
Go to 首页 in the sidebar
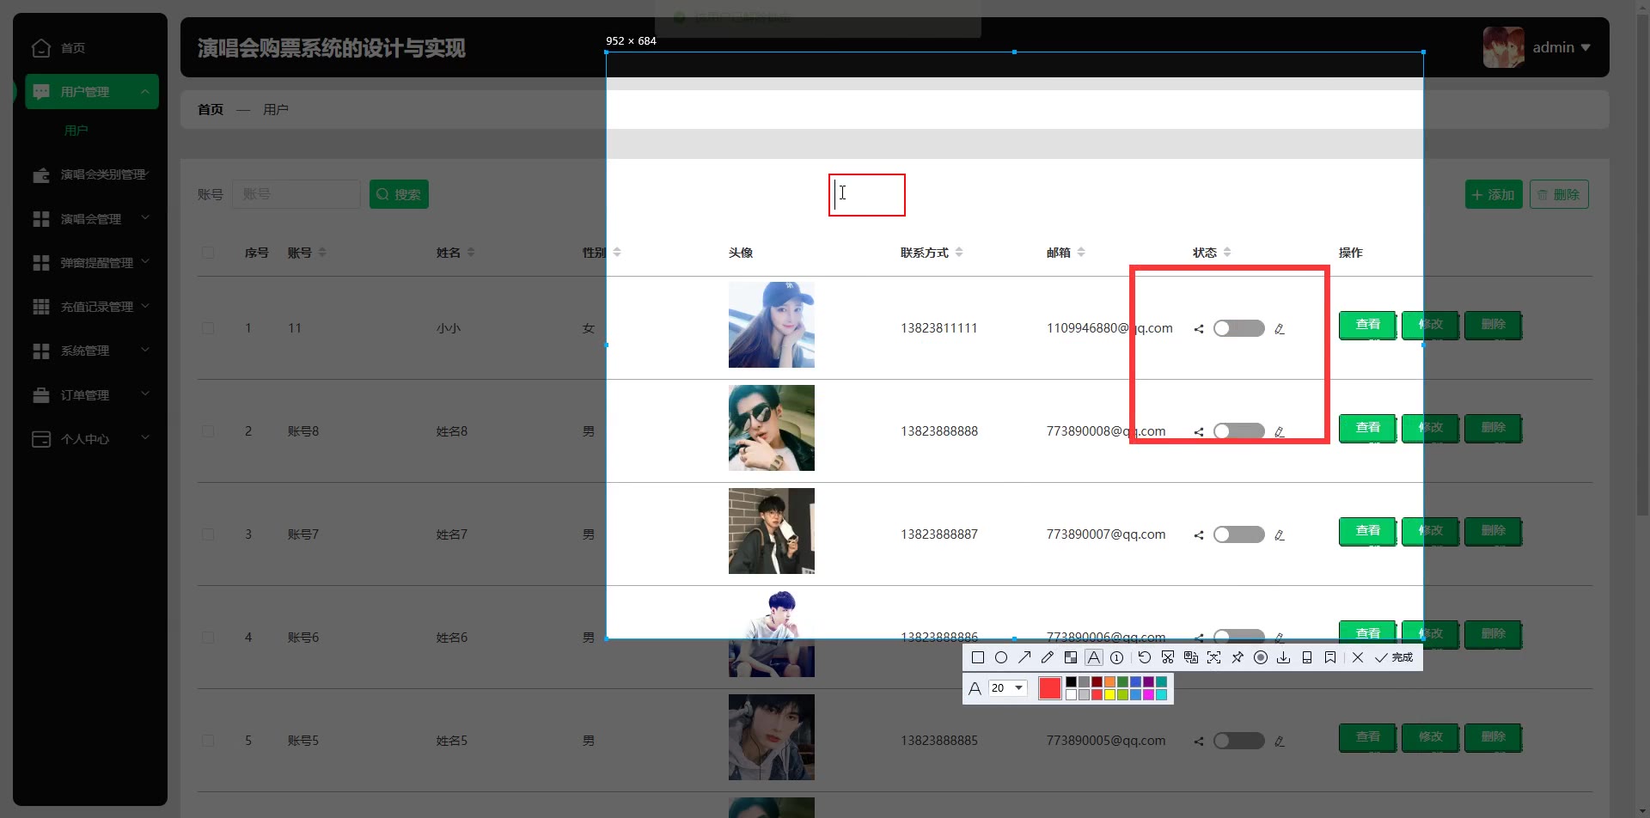73,48
